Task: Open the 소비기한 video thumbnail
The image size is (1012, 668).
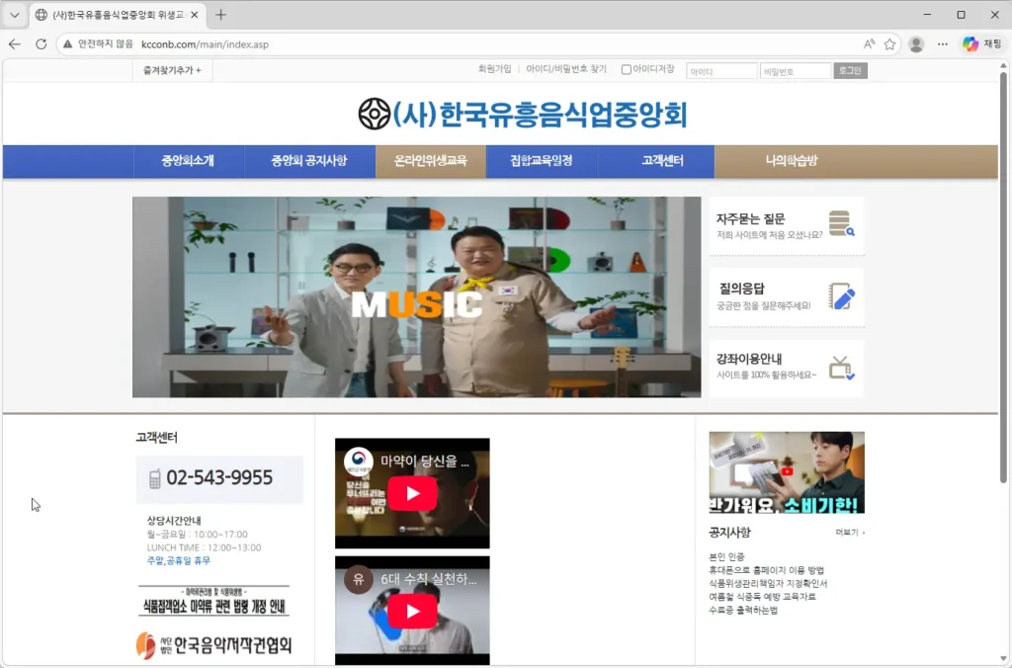Action: (786, 472)
